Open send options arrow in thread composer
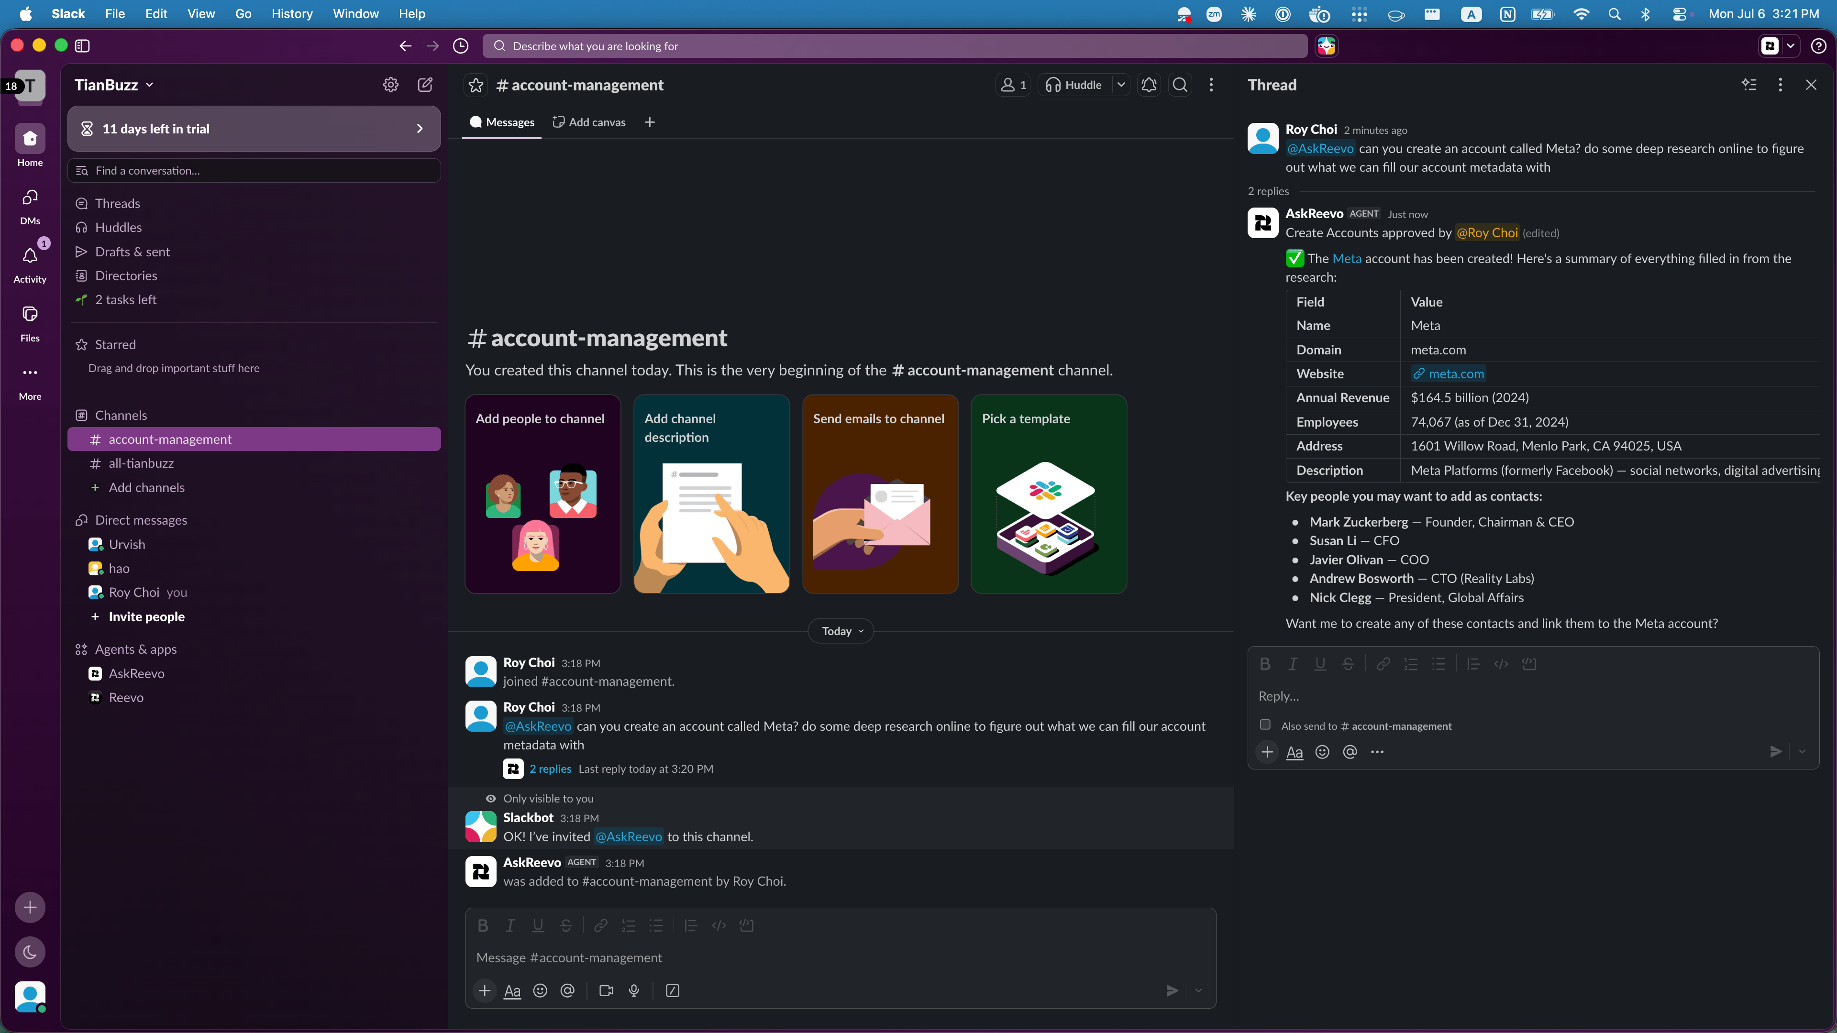1837x1033 pixels. (x=1802, y=751)
